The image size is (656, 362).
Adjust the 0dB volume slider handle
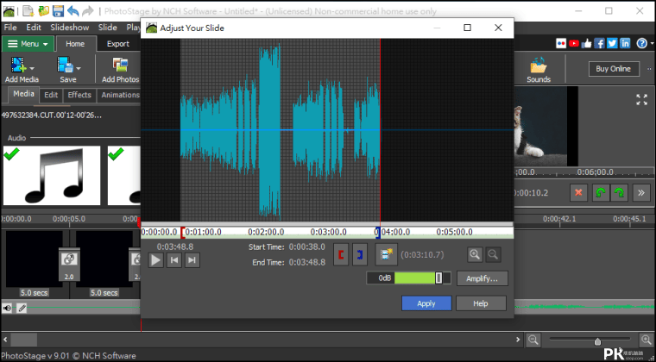(x=438, y=278)
